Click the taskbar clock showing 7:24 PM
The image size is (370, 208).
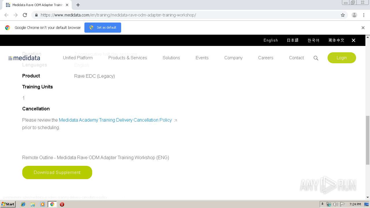355,204
